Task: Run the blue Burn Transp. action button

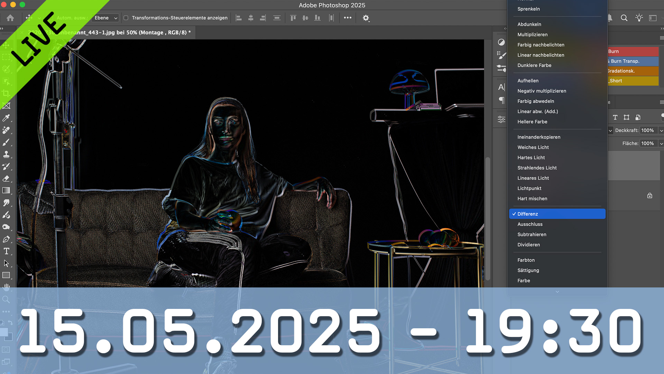Action: [633, 61]
